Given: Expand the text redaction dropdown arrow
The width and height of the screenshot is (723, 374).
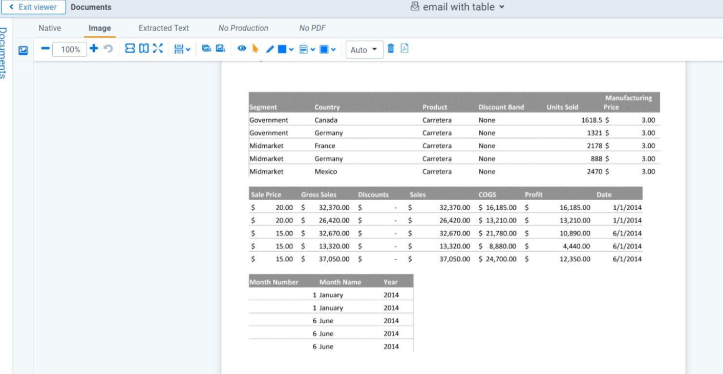Looking at the screenshot, I should pyautogui.click(x=312, y=50).
